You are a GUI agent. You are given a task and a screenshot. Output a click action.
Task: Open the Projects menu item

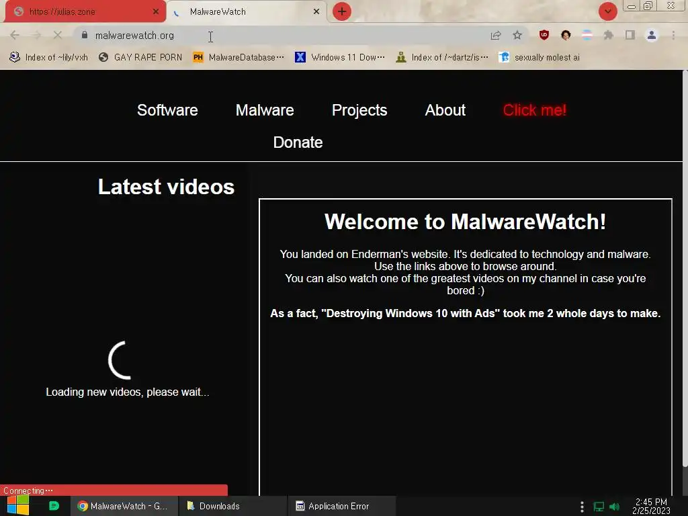click(x=359, y=110)
